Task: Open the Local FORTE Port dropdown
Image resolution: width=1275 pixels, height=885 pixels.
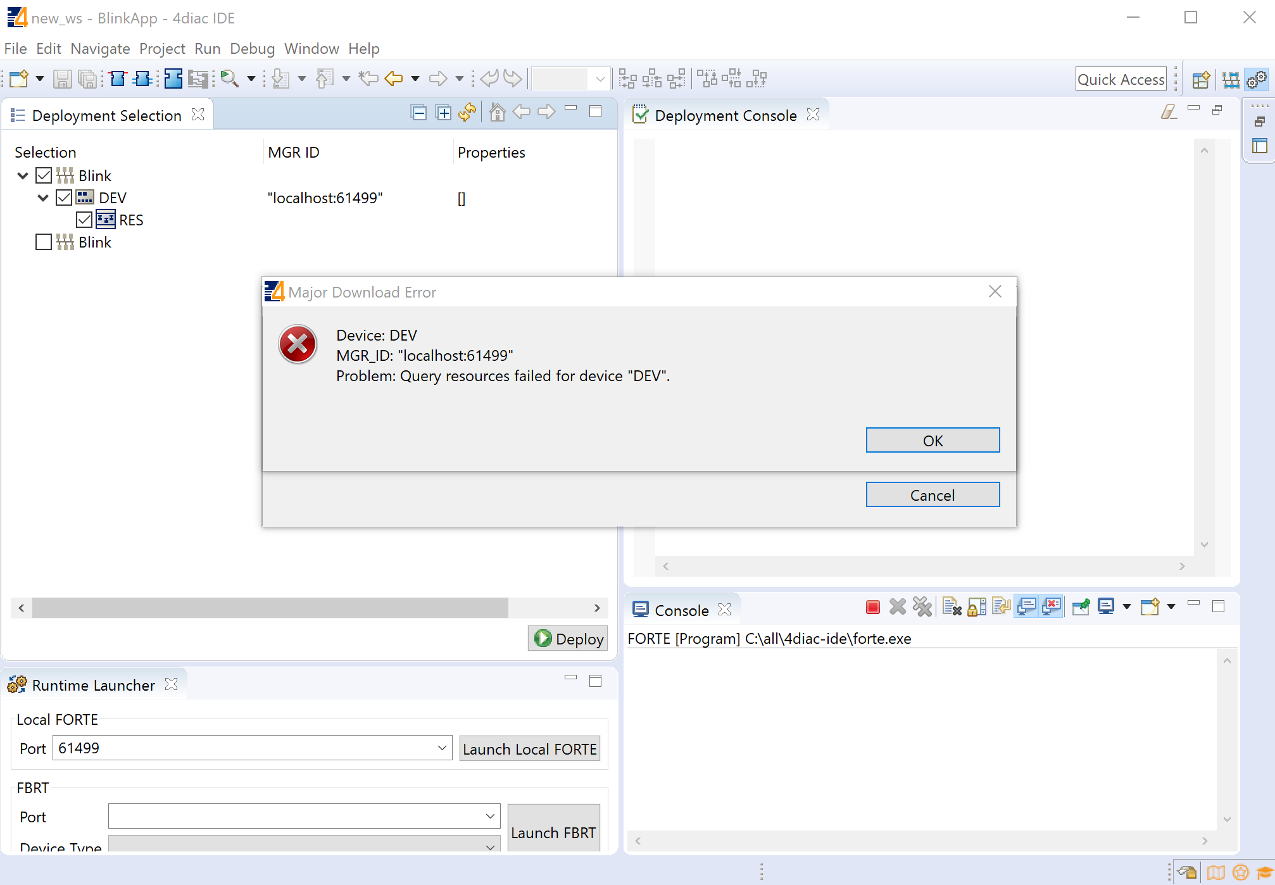Action: coord(442,748)
